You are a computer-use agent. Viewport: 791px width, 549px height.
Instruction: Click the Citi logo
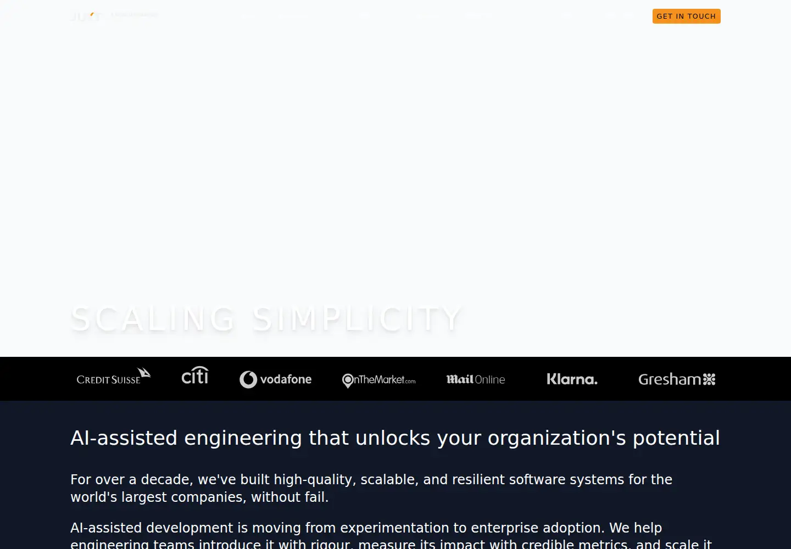tap(195, 376)
